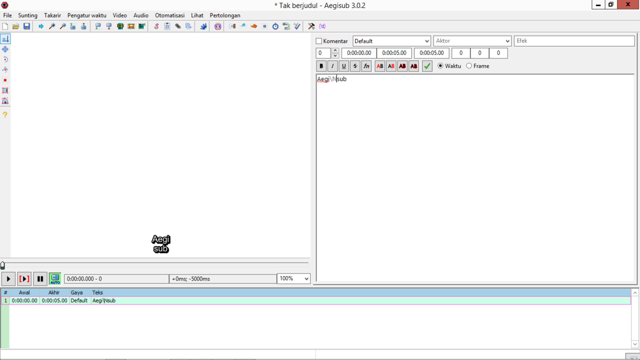Click the video seek slider handle
The width and height of the screenshot is (640, 360).
pyautogui.click(x=2, y=265)
